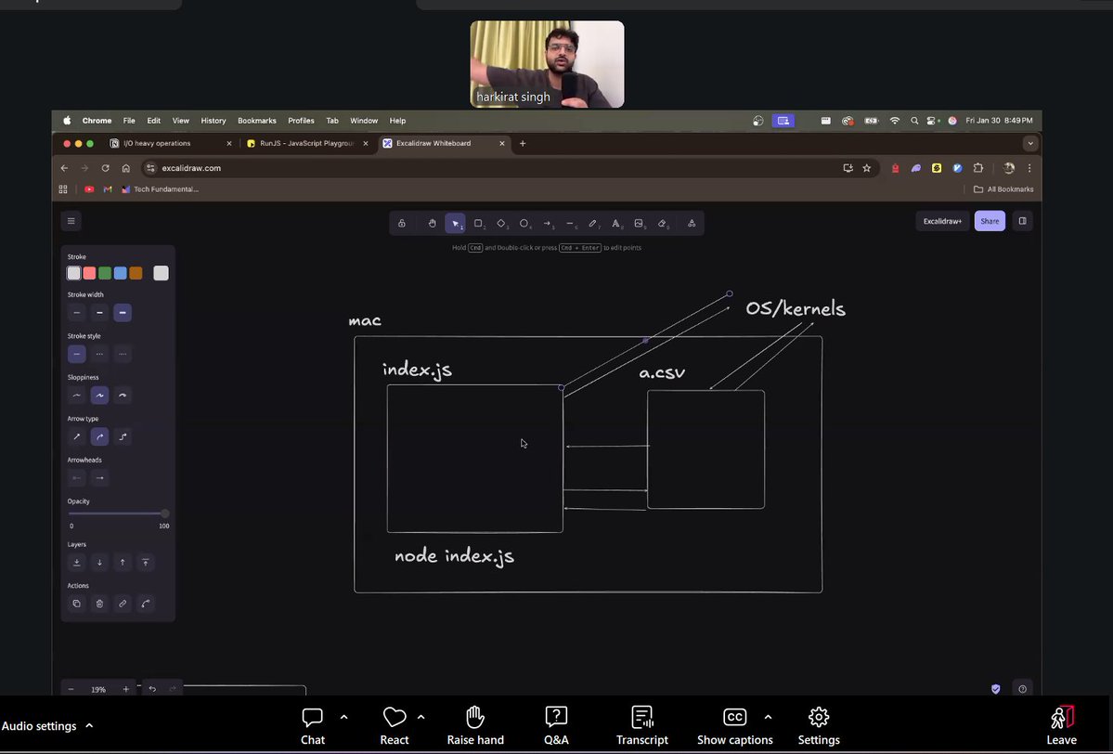The width and height of the screenshot is (1113, 754).
Task: Toggle the library sidebar panel icon
Action: 1022,221
